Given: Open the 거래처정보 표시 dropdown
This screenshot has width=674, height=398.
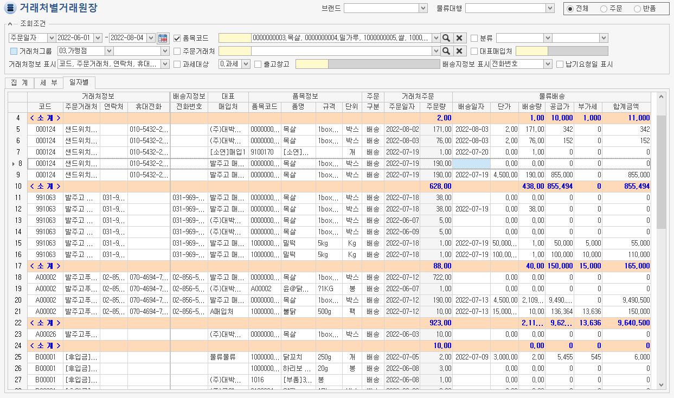Looking at the screenshot, I should pyautogui.click(x=165, y=64).
